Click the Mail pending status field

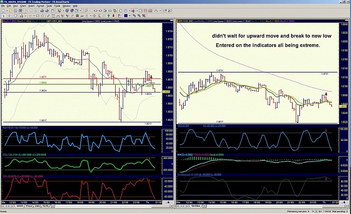[x=339, y=211]
